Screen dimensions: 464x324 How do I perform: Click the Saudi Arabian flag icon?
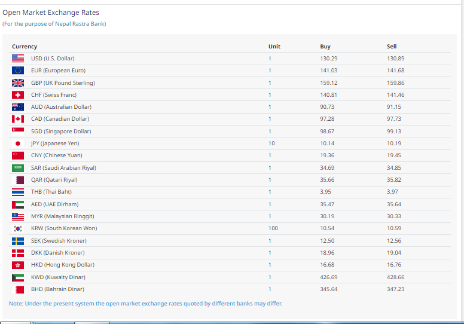[x=18, y=168]
